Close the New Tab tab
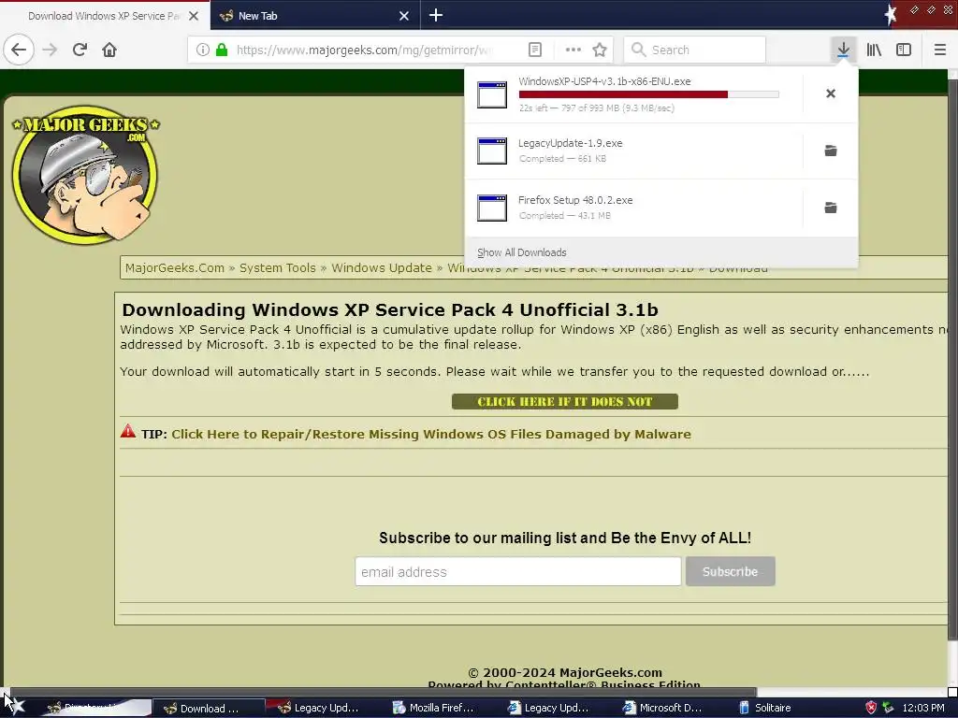The image size is (958, 718). pyautogui.click(x=404, y=16)
